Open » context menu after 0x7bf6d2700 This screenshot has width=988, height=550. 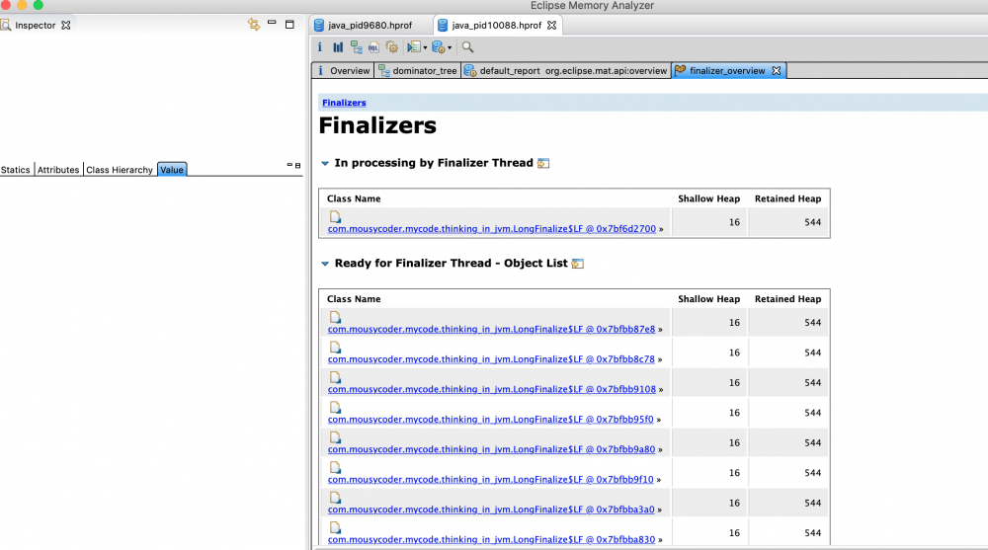(661, 229)
